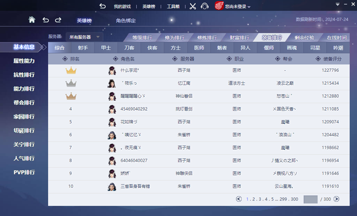Expand the 您尚未登录 account dropdown
357x216 pixels.
(x=249, y=7)
